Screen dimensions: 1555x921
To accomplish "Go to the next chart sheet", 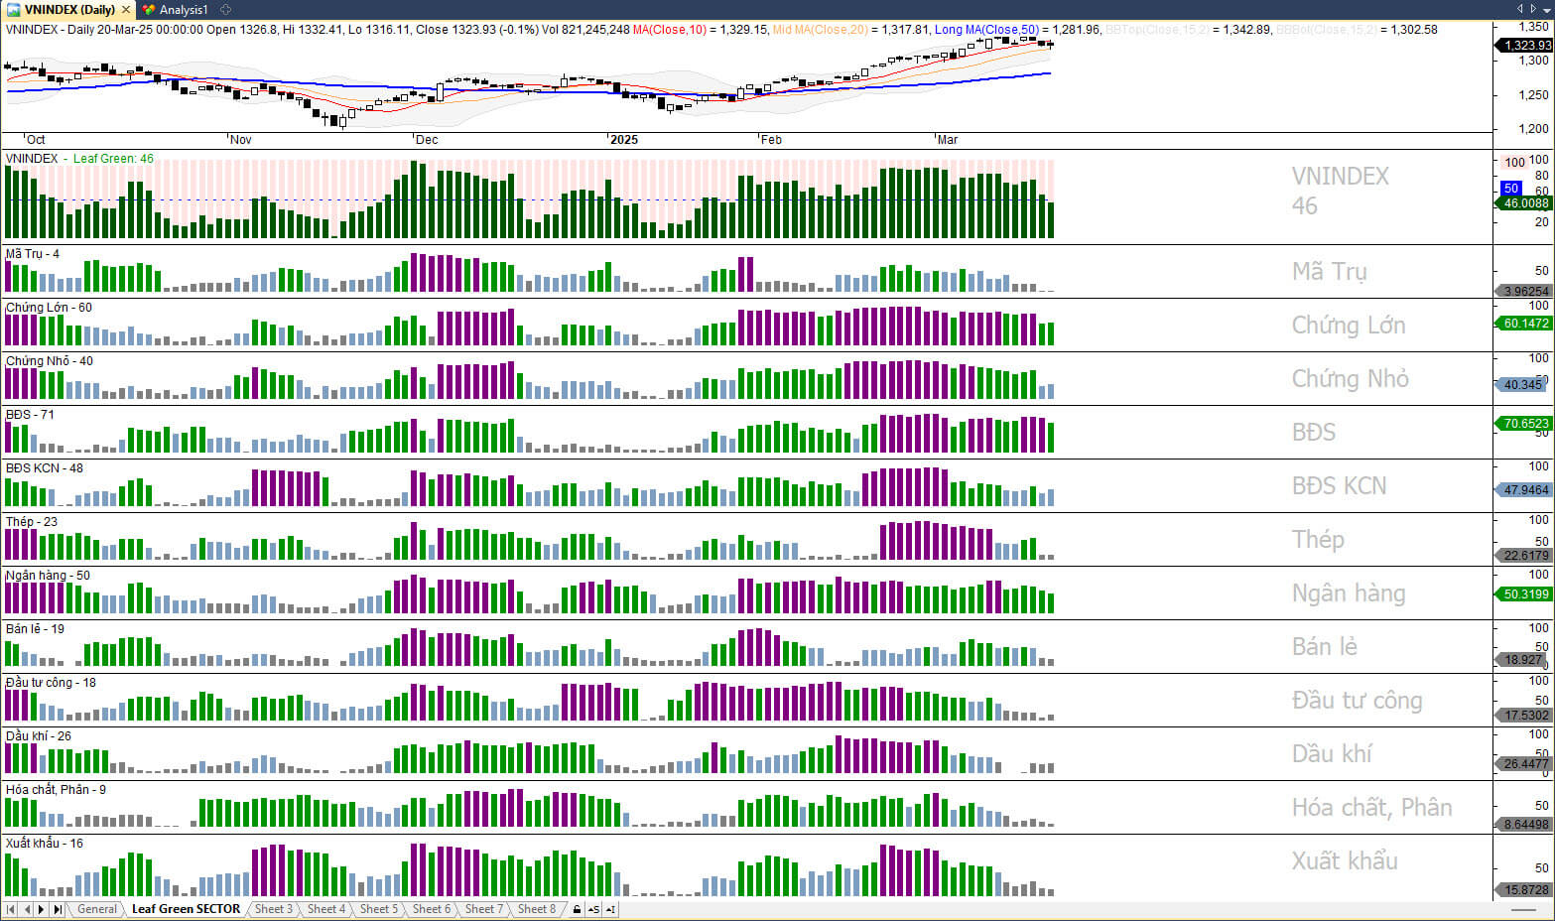I will coord(42,909).
